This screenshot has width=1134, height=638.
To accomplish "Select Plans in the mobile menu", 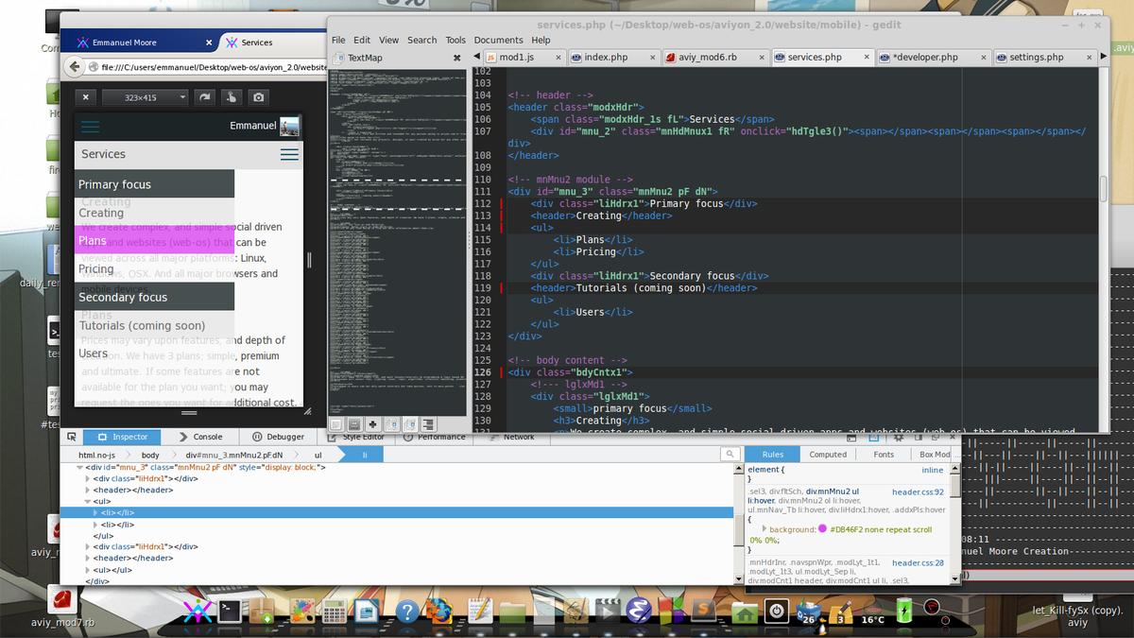I will pos(155,240).
